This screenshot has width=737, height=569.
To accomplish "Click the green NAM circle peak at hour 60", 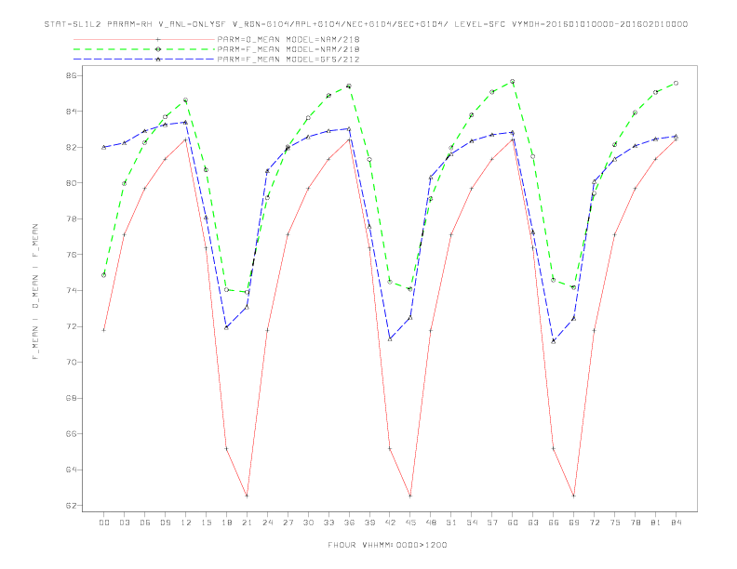I will coord(513,82).
